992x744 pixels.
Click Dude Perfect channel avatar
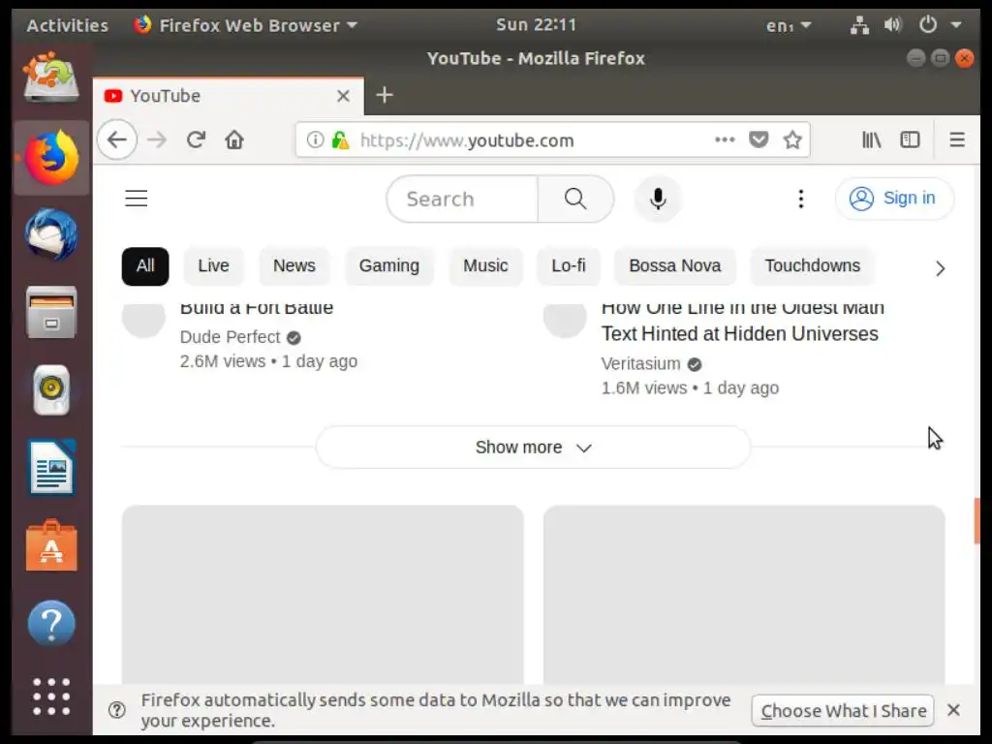pyautogui.click(x=143, y=319)
